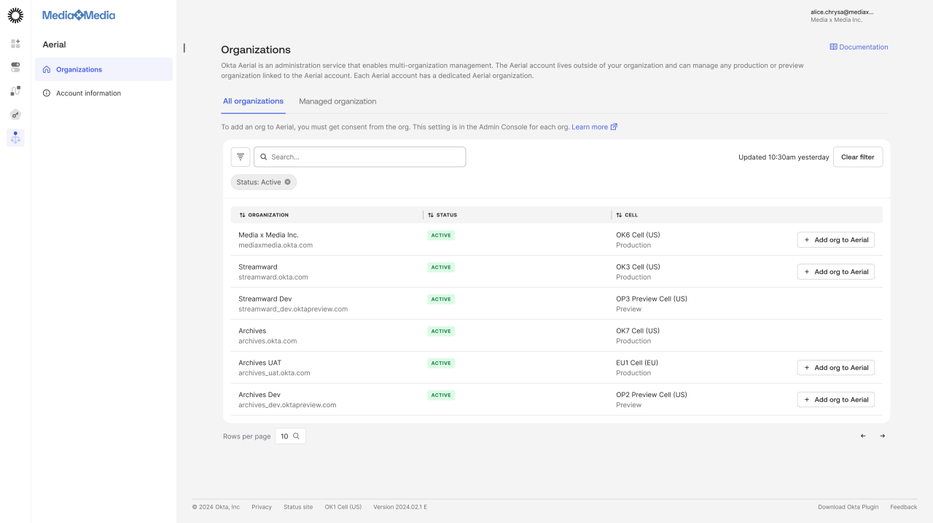
Task: Select the All organizations tab
Action: (x=253, y=101)
